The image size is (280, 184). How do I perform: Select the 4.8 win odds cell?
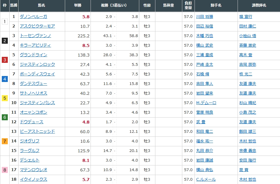[86, 122]
